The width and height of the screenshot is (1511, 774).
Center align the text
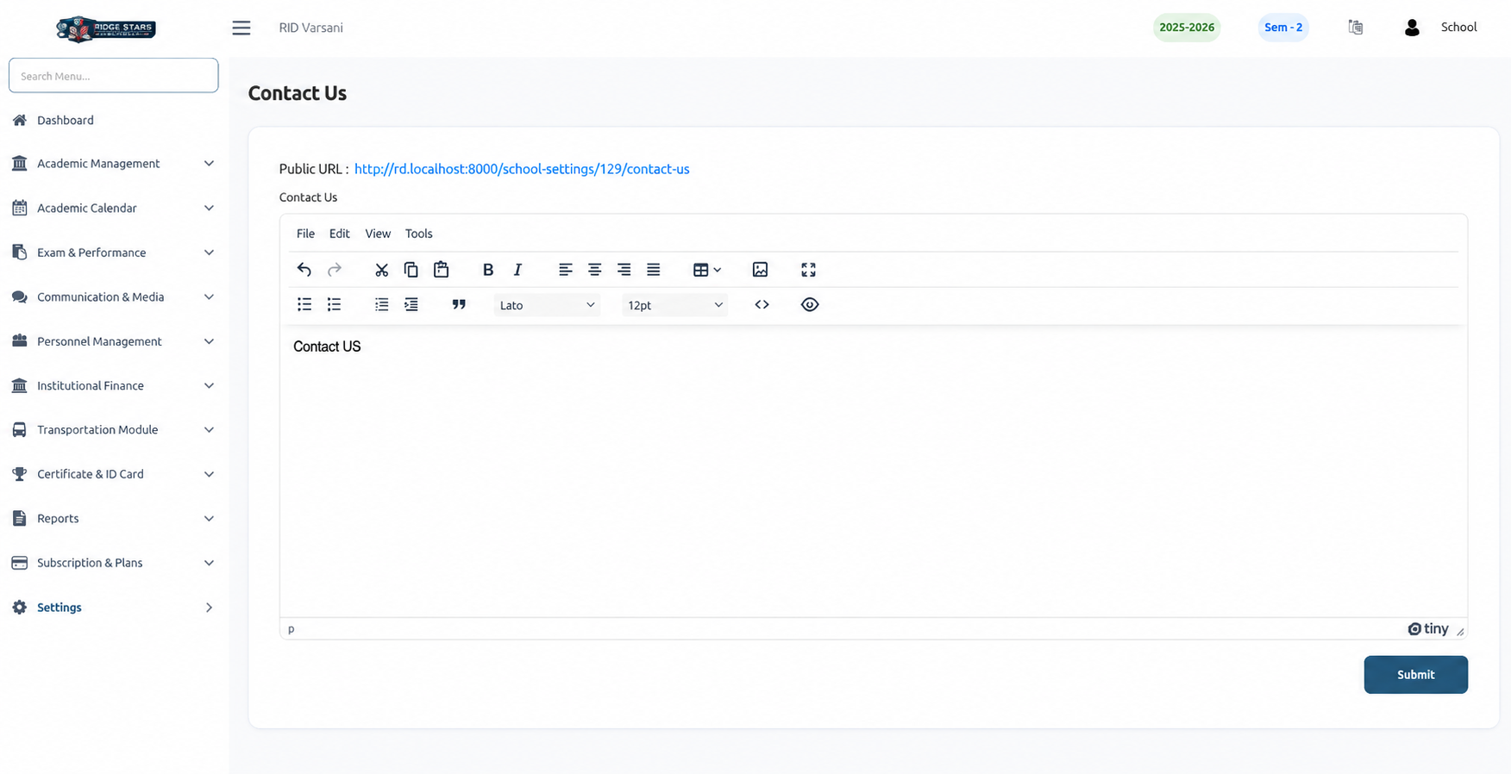click(x=594, y=270)
